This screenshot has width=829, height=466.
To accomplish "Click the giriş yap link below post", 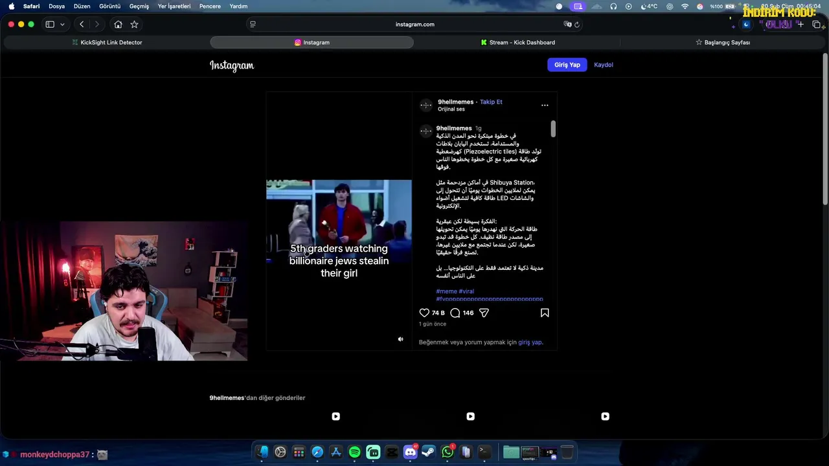I will point(530,342).
